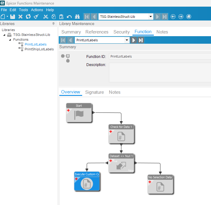
Task: Click the Refresh icon in the toolbar
Action: tap(28, 17)
